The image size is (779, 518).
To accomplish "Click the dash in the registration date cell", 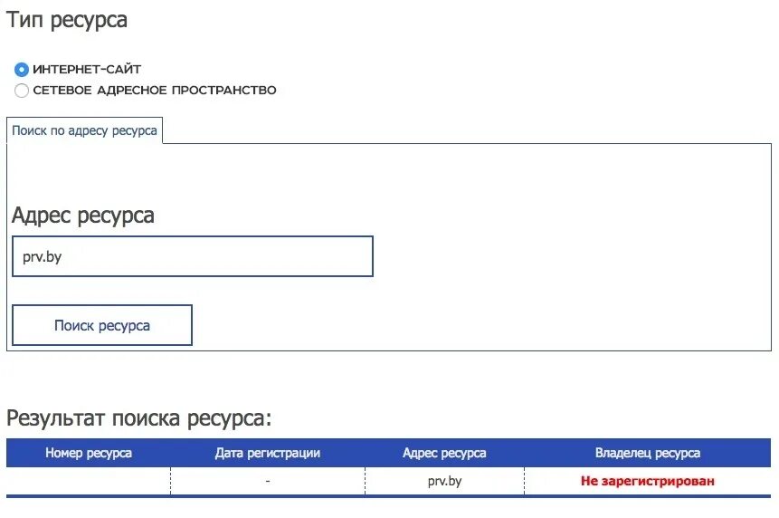I will click(x=268, y=481).
